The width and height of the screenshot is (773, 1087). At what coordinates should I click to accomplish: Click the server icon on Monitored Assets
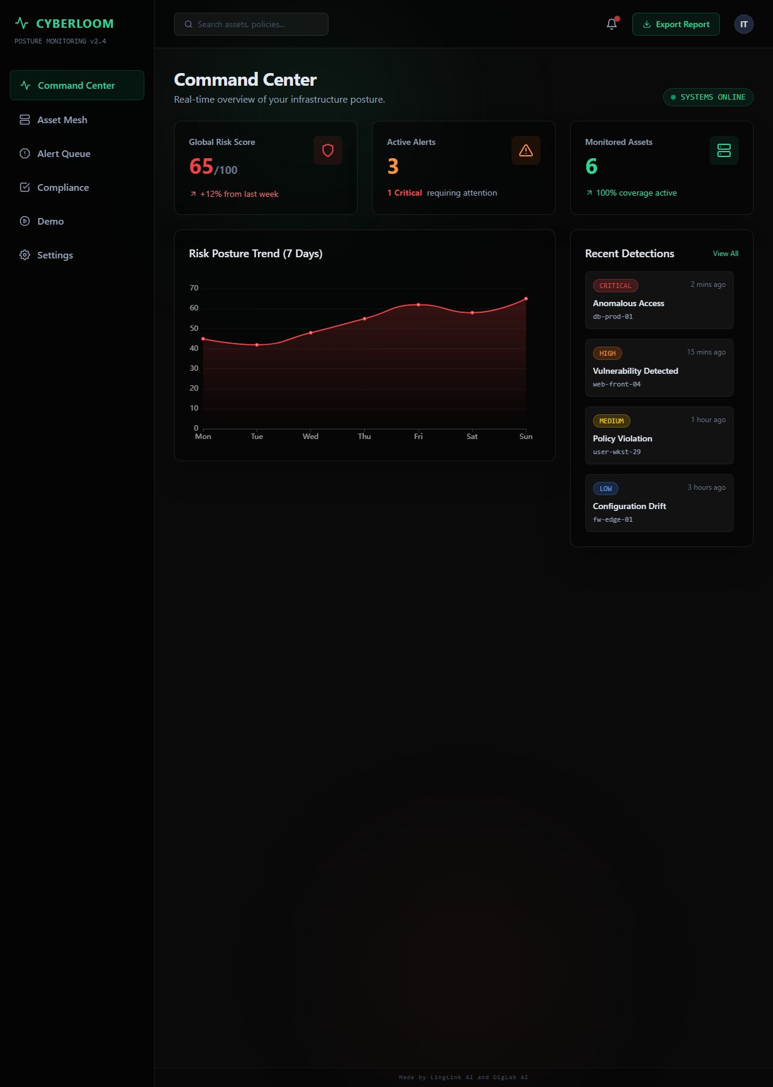coord(724,150)
